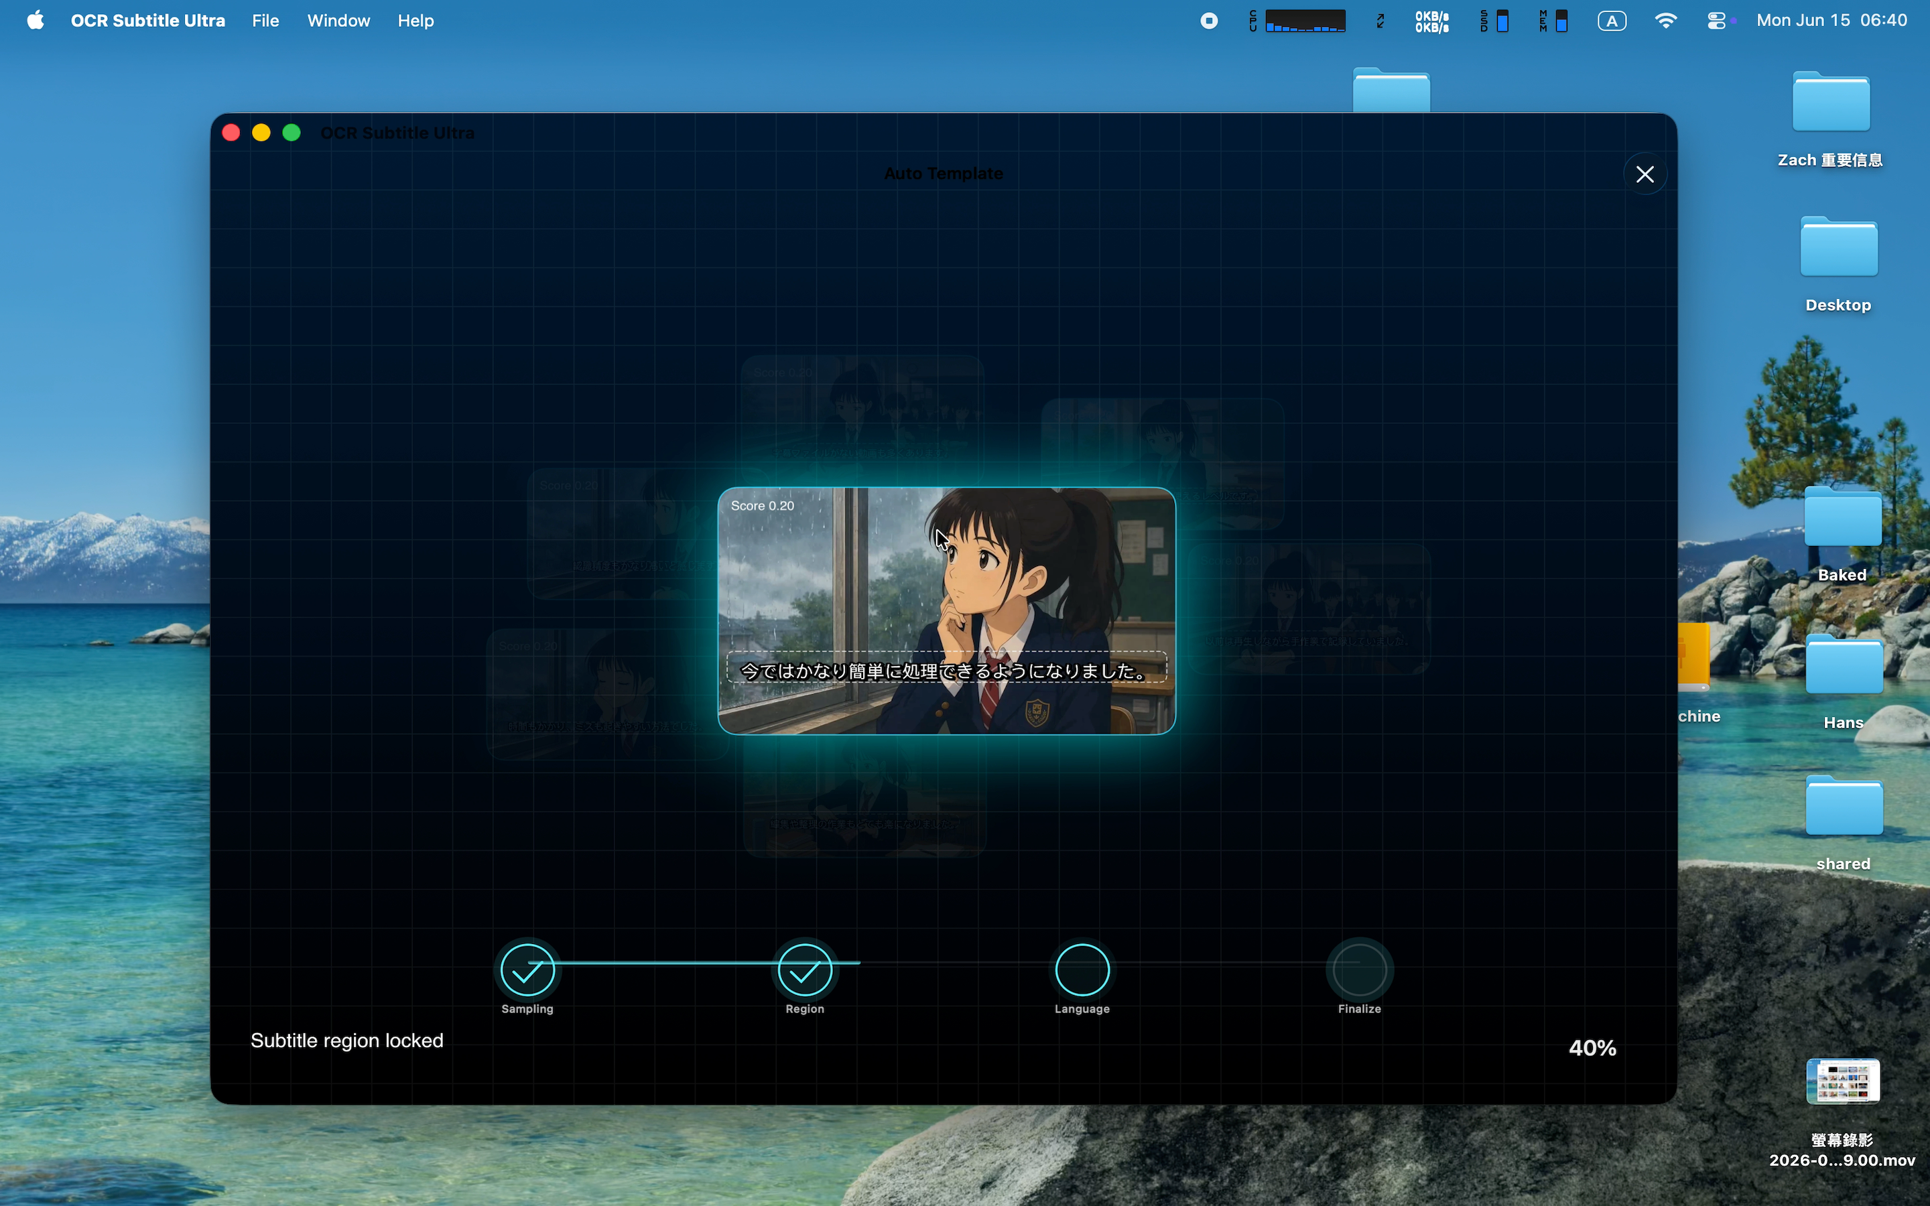The height and width of the screenshot is (1206, 1930).
Task: Click the Sampling step checkmark circle
Action: point(527,970)
